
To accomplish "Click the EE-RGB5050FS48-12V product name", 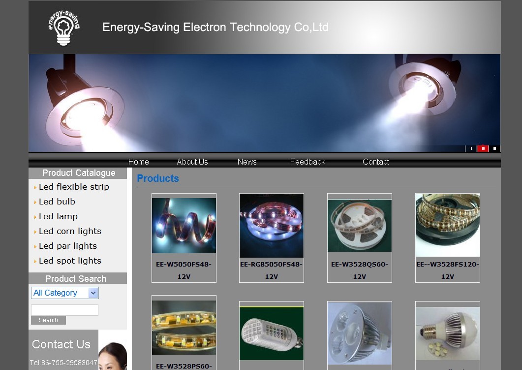I will [272, 270].
